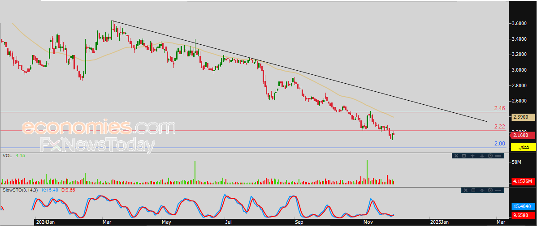
Task: Click the yellow خطي scale button
Action: pos(524,147)
